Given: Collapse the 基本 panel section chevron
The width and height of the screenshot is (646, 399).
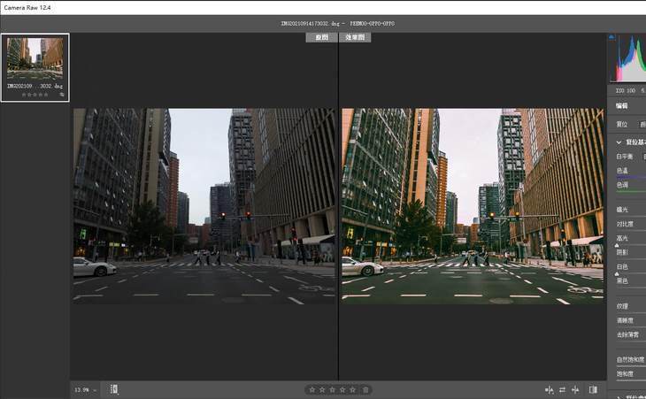Looking at the screenshot, I should (x=619, y=142).
